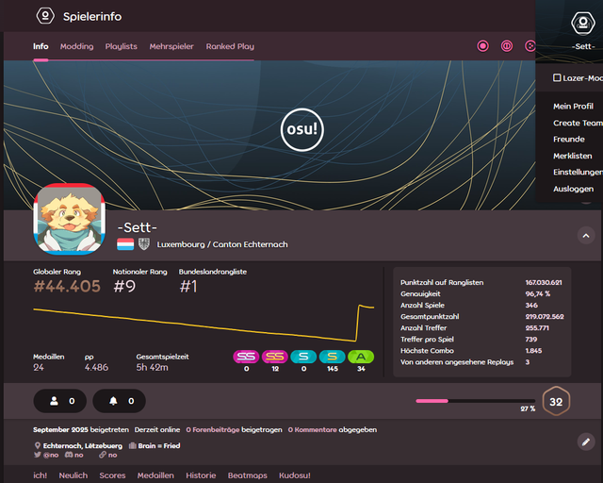Viewport: 603px width, 483px height.
Task: Click the silver S grade badge
Action: 303,357
